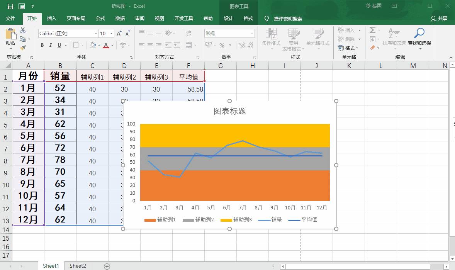Select the Format Painter brush icon
The height and width of the screenshot is (270, 455).
click(23, 48)
